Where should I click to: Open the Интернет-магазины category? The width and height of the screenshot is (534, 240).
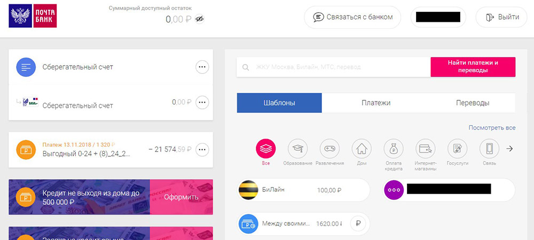click(426, 149)
